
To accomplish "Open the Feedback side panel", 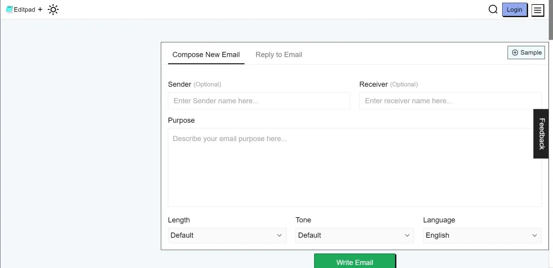I will pyautogui.click(x=541, y=134).
